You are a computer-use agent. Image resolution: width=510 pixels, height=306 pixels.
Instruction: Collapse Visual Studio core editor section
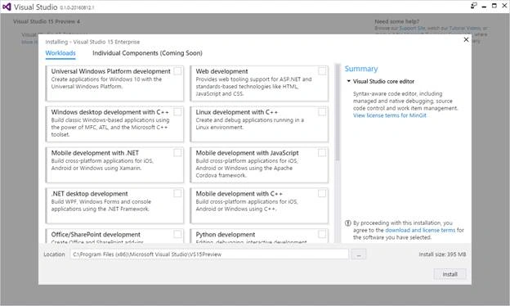tap(348, 81)
